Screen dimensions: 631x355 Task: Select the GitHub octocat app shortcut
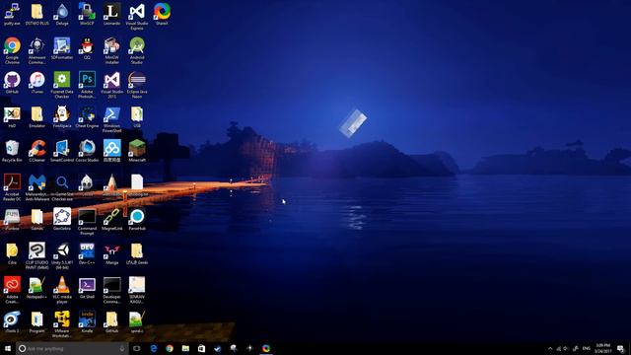point(12,83)
